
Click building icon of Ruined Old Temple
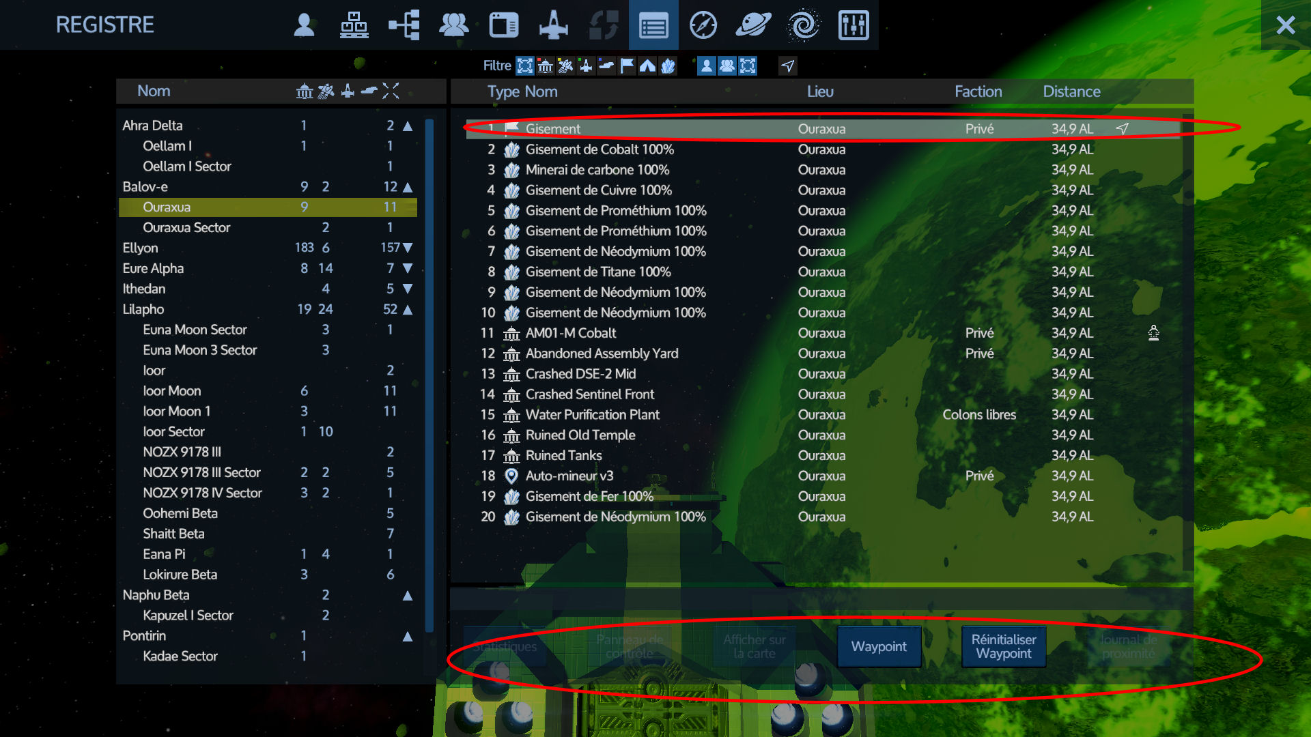coord(511,435)
